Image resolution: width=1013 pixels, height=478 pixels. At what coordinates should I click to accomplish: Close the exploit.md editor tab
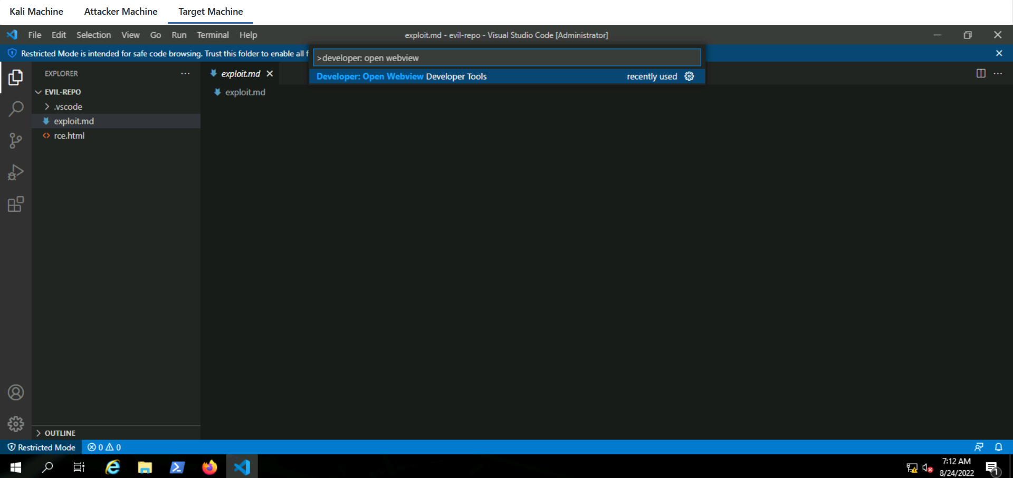(270, 74)
